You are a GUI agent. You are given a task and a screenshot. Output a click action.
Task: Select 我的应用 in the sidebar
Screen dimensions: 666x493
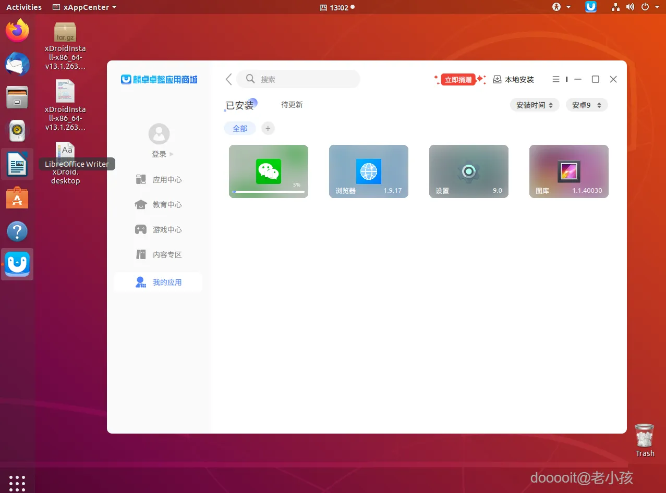point(158,282)
